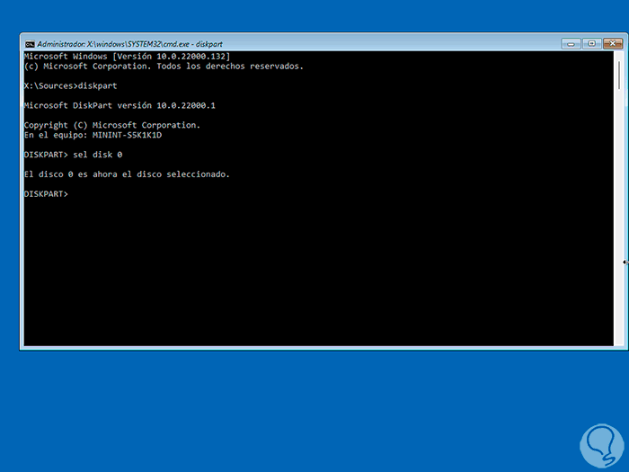Click the 'En el equipo: MININT-S5K1K1D' line

(93, 135)
